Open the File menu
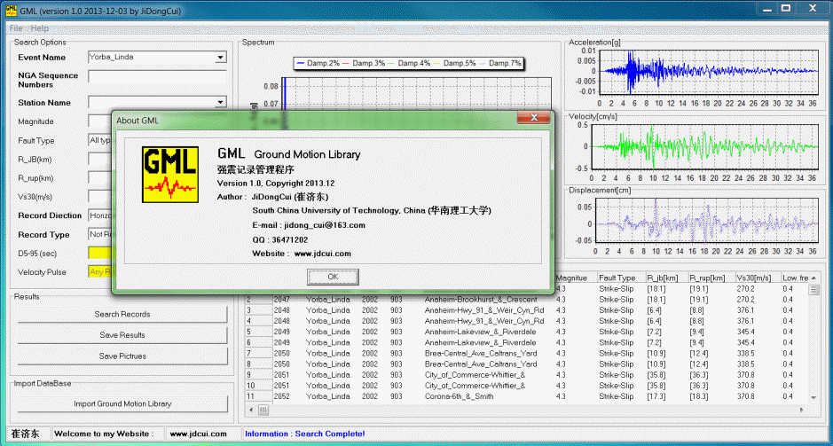 (x=17, y=28)
